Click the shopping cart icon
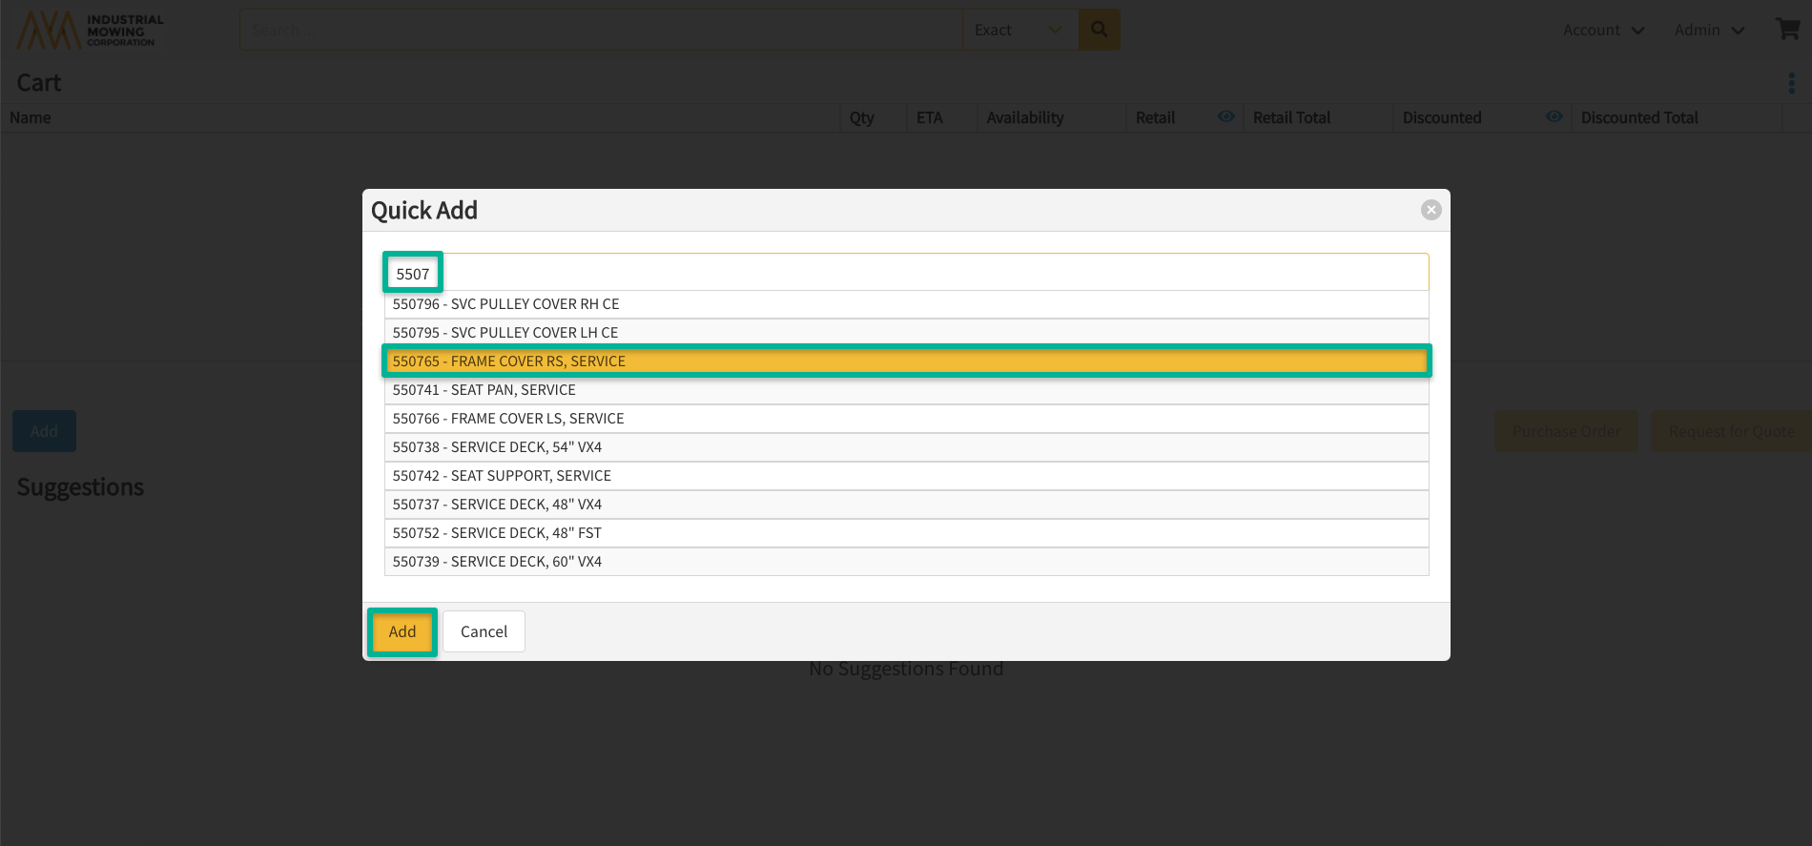The image size is (1812, 846). (x=1786, y=30)
